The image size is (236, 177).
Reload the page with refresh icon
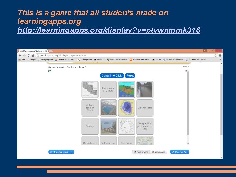click(29, 55)
